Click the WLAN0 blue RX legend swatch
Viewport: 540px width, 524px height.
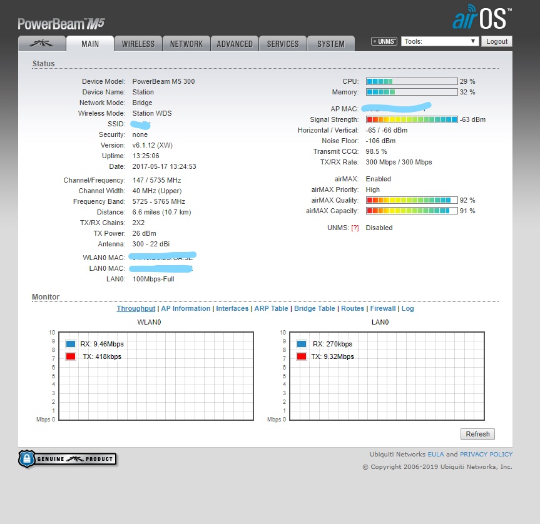pyautogui.click(x=71, y=344)
